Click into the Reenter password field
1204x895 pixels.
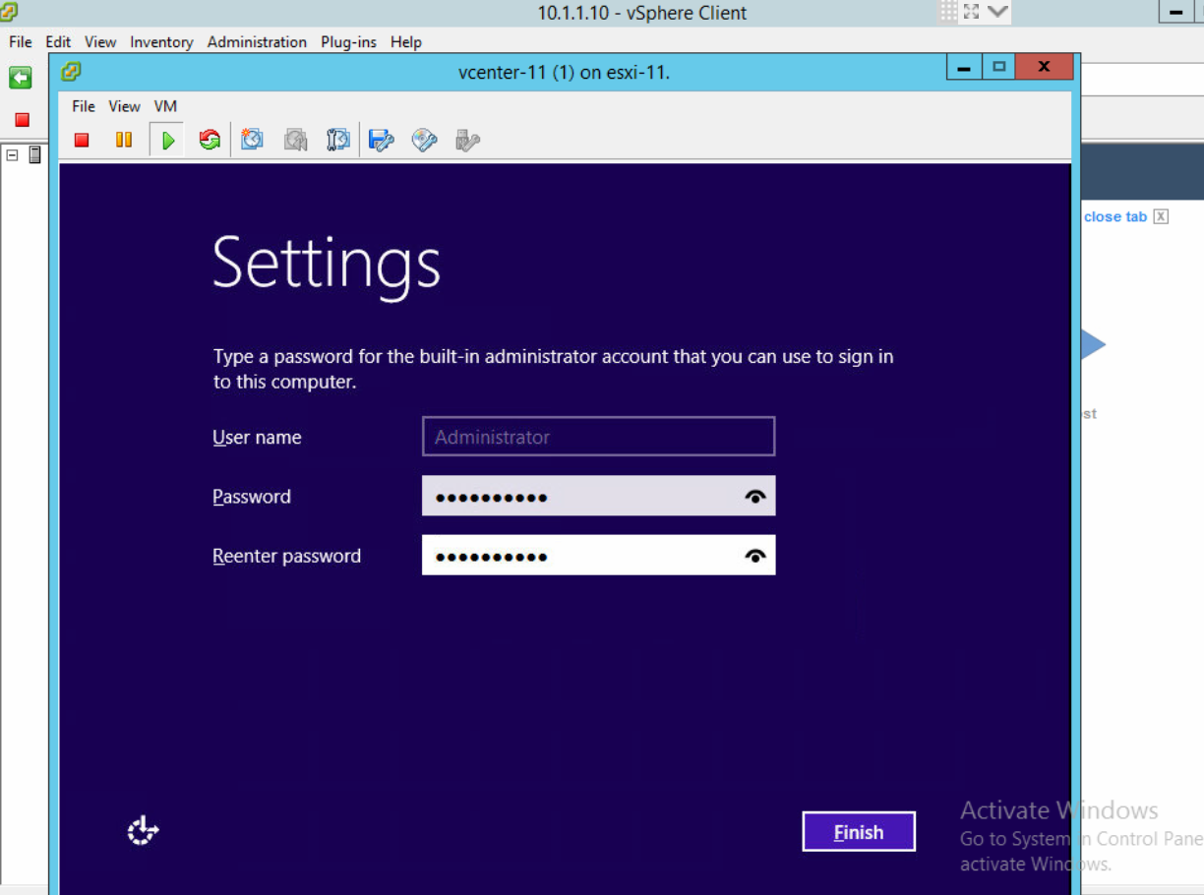coord(580,556)
